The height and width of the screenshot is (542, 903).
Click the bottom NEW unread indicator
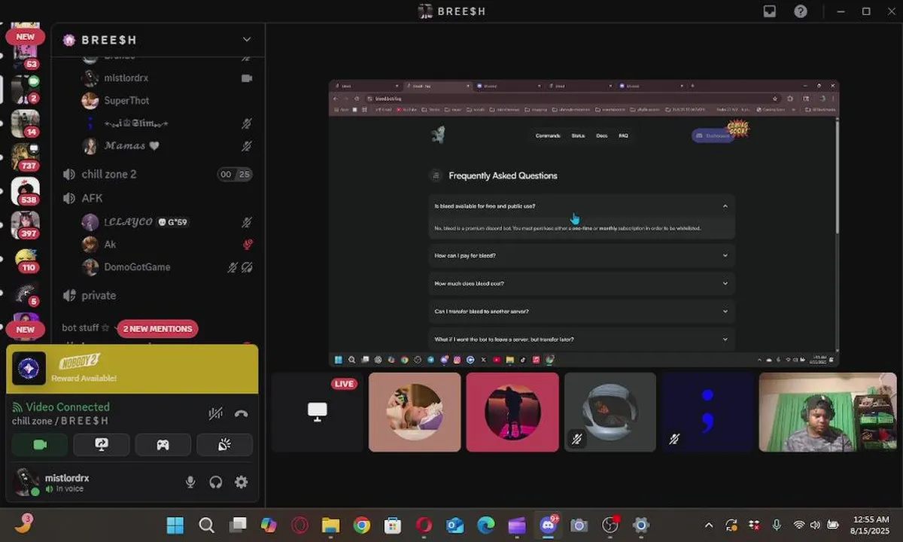pos(25,329)
